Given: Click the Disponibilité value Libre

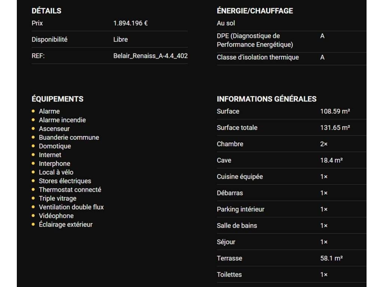Looking at the screenshot, I should click(x=120, y=40).
